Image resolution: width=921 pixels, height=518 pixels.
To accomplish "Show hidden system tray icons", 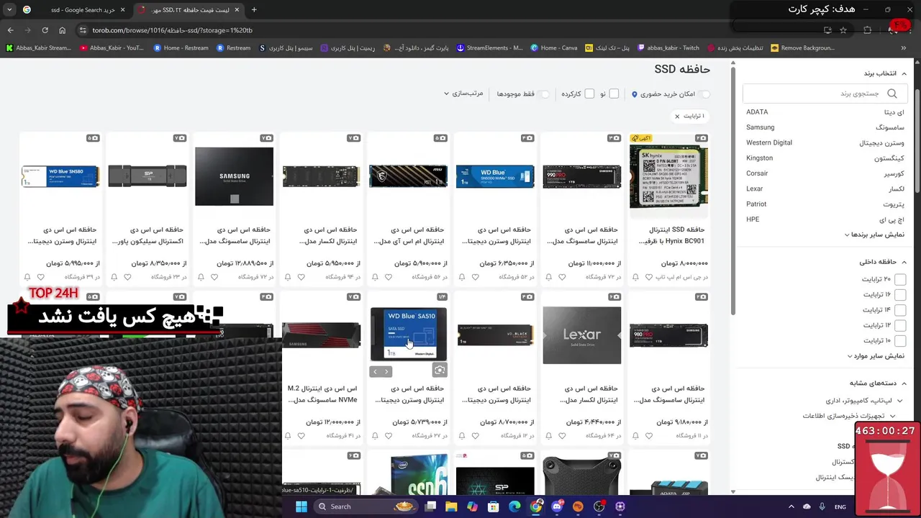I will pyautogui.click(x=791, y=506).
